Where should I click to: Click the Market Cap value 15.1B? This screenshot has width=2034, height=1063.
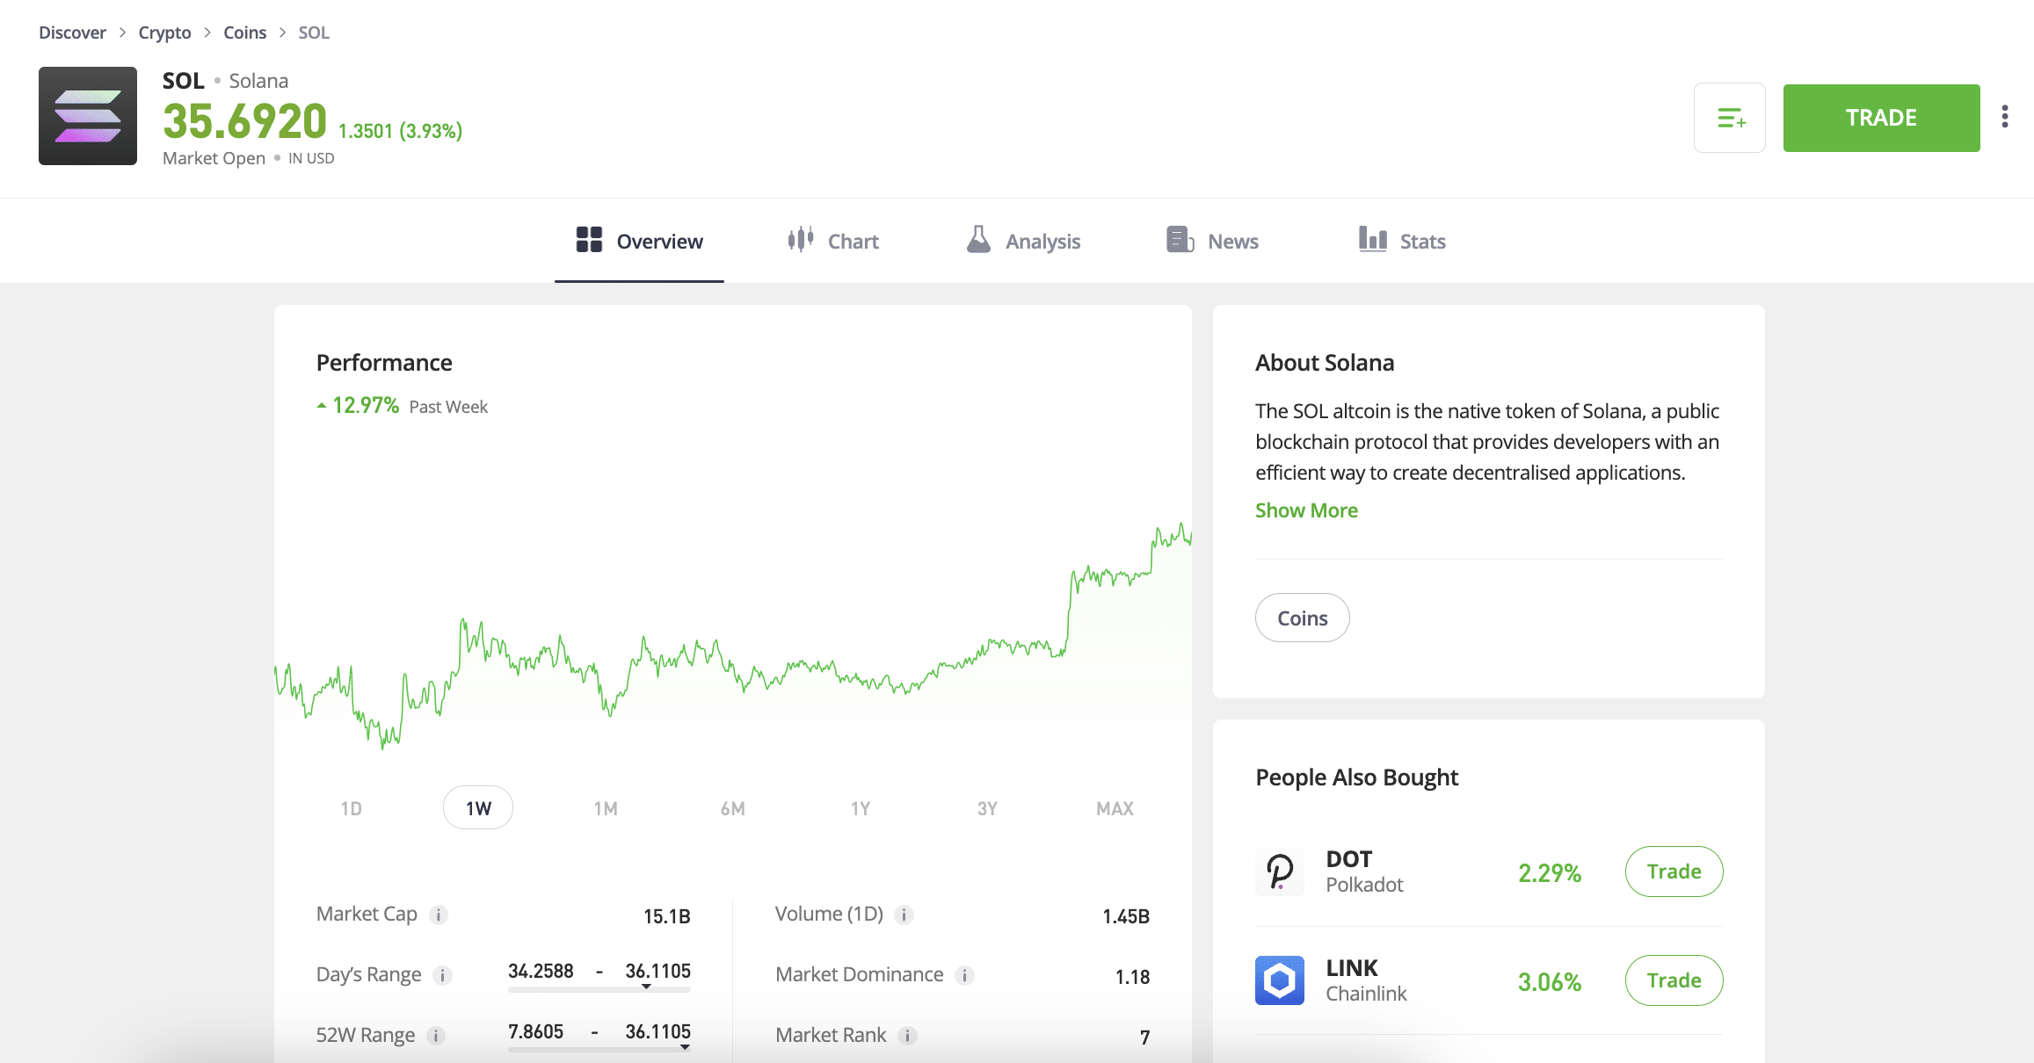(x=667, y=916)
